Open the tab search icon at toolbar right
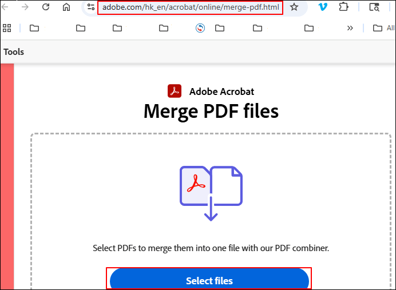This screenshot has height=290, width=396. tap(374, 7)
